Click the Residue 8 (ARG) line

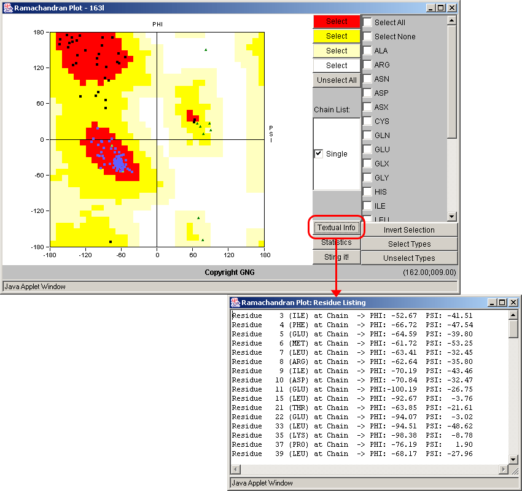coord(353,361)
